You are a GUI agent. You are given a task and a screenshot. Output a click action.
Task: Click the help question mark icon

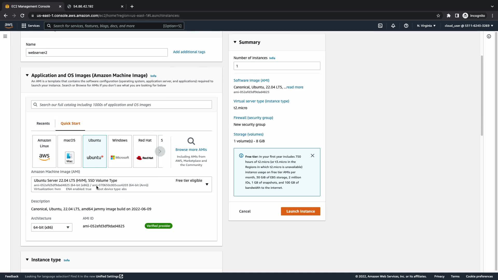[x=406, y=26]
